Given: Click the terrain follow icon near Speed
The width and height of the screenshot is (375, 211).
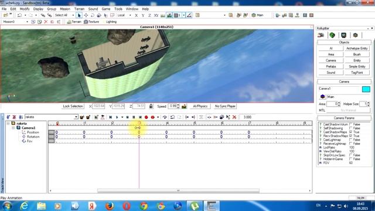Looking at the screenshot, I should (184, 106).
